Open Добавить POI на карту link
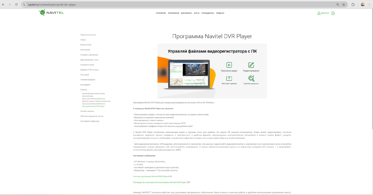The image size is (373, 195). pos(90,70)
